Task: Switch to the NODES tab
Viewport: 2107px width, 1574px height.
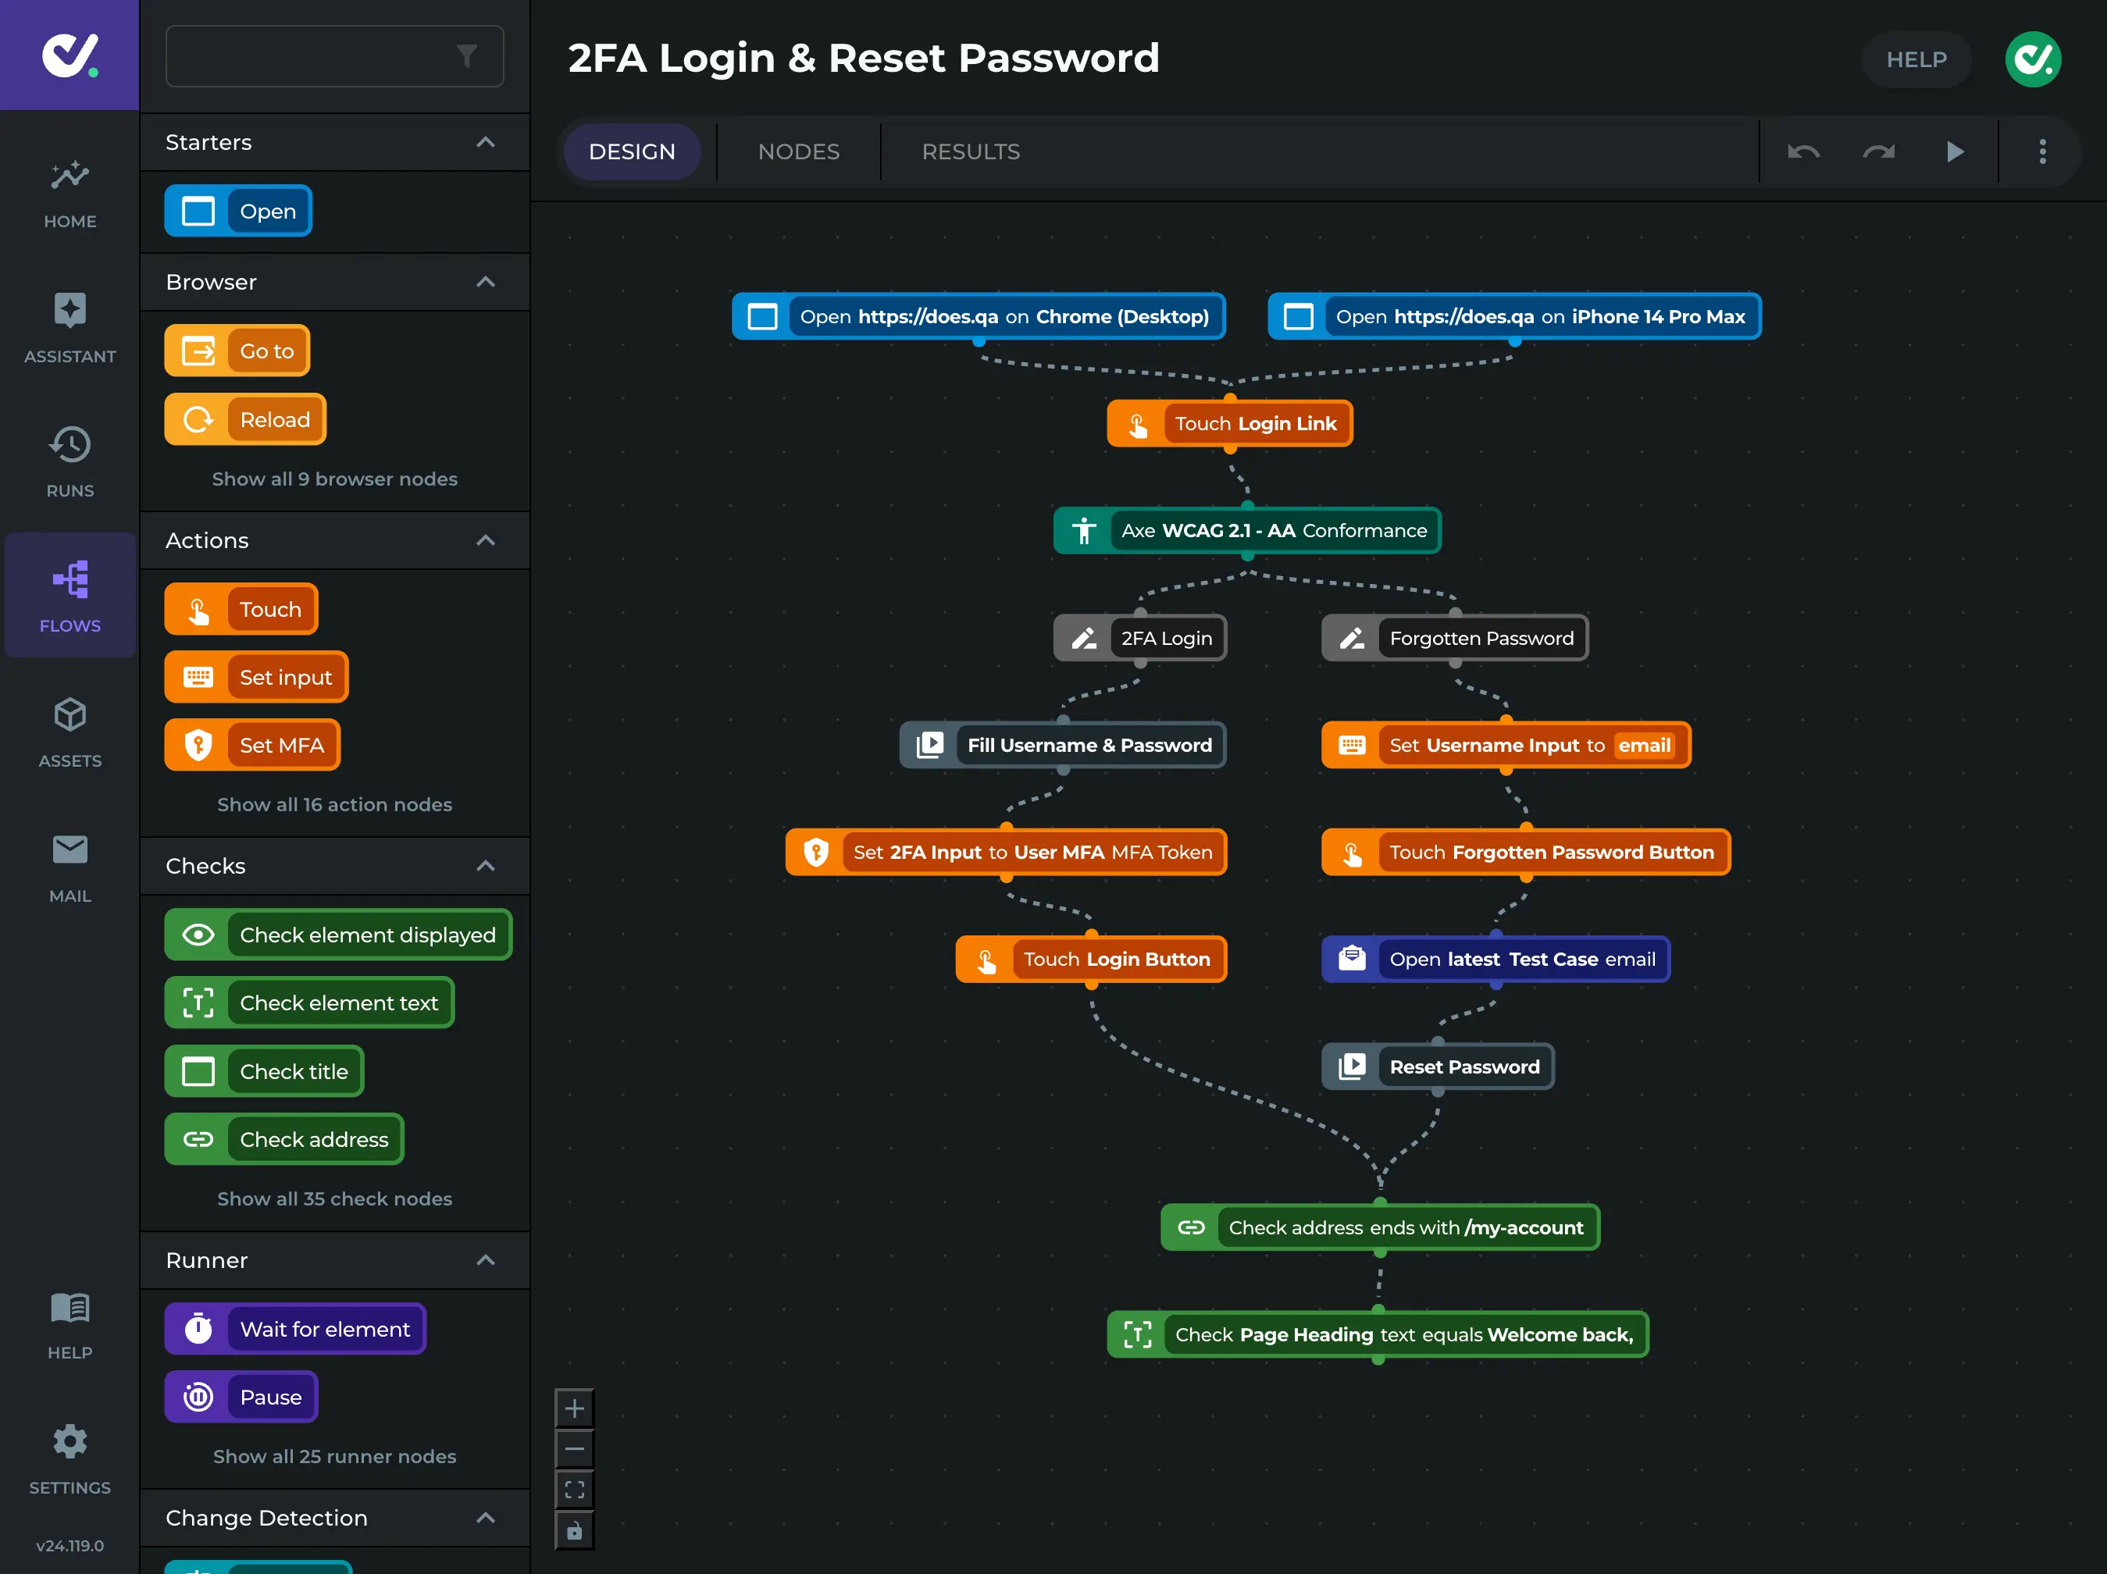Action: tap(798, 151)
